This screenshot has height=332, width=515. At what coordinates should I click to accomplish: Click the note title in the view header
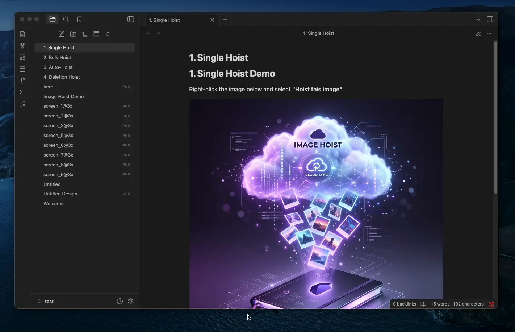[x=319, y=33]
